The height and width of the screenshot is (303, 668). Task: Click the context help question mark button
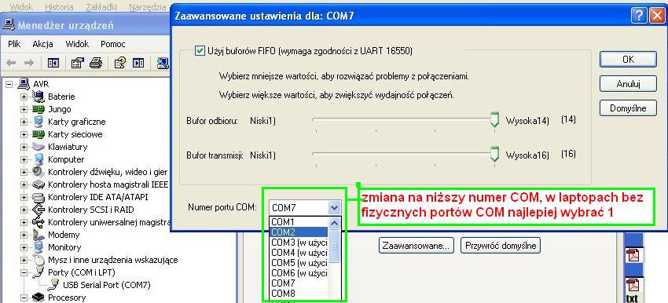pyautogui.click(x=638, y=16)
